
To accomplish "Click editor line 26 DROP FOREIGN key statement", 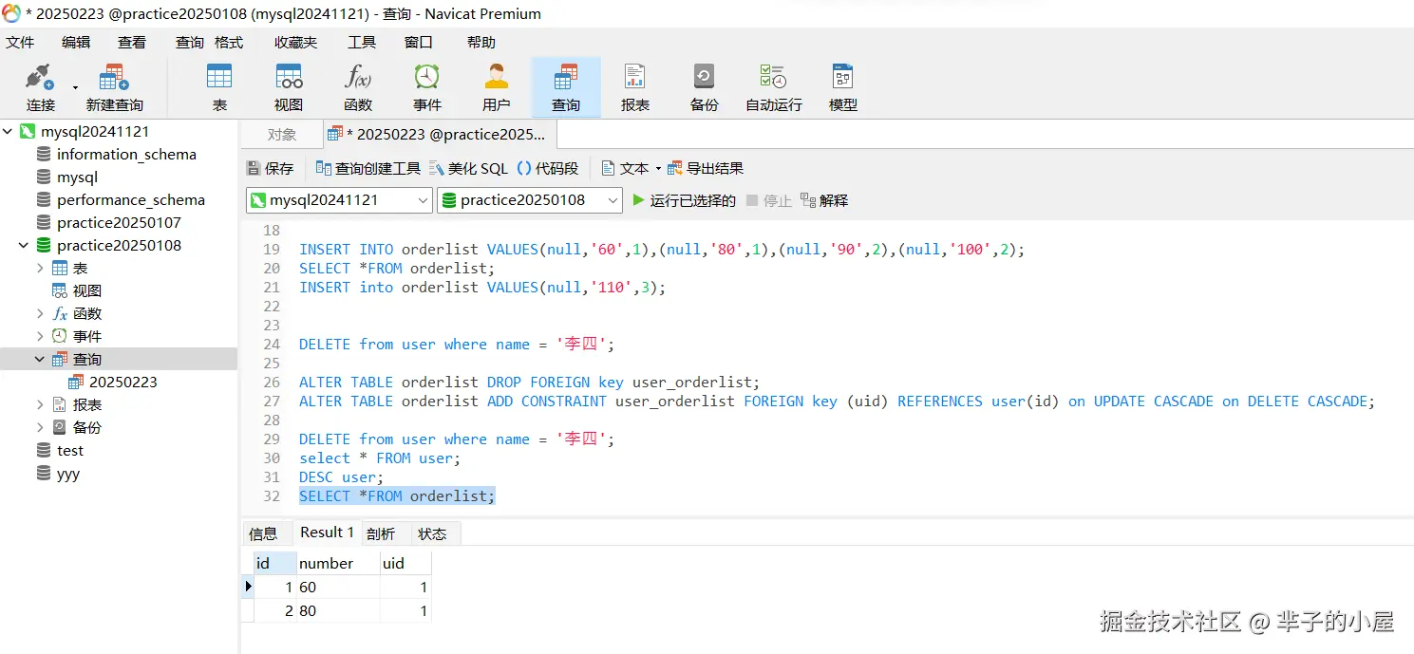I will pyautogui.click(x=530, y=383).
